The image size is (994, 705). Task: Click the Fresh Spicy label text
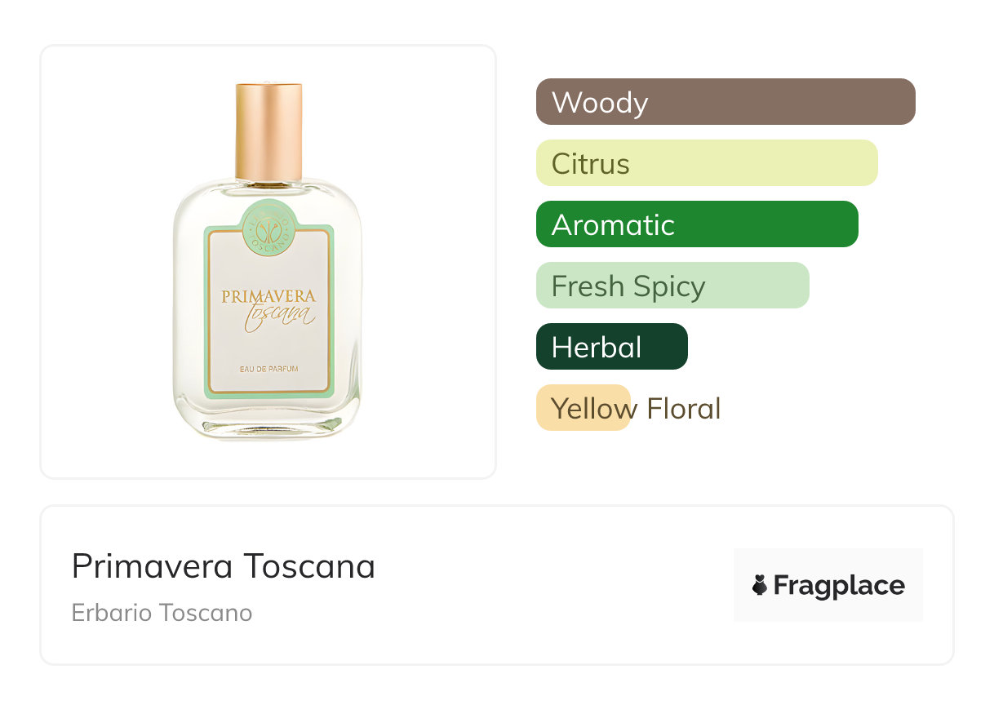[628, 286]
